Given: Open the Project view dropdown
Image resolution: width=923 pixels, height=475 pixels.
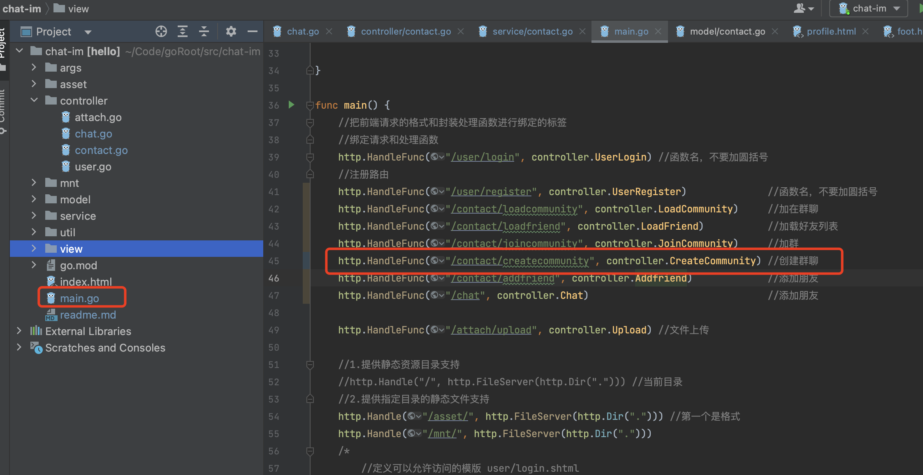Looking at the screenshot, I should (88, 31).
